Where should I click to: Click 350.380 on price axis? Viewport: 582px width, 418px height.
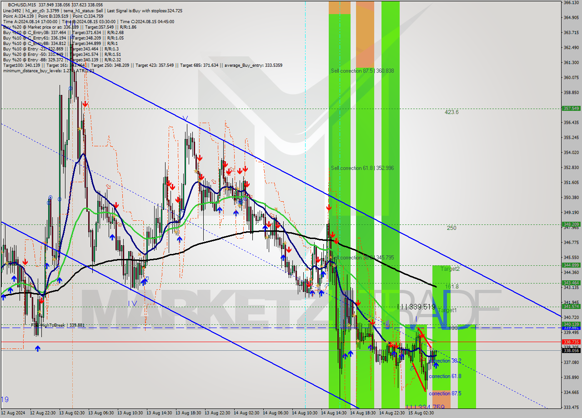click(571, 197)
